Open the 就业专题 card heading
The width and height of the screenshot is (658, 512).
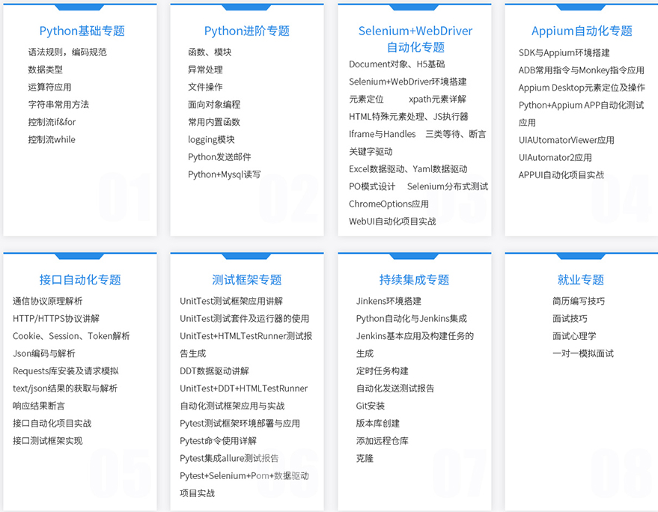580,279
